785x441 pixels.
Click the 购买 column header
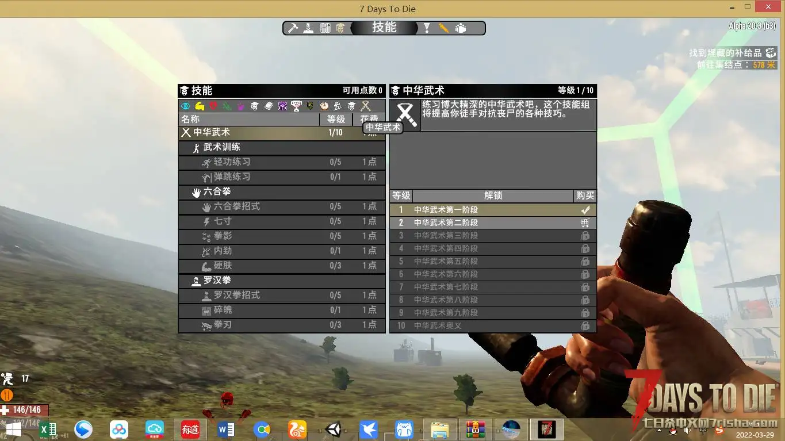[x=585, y=196]
